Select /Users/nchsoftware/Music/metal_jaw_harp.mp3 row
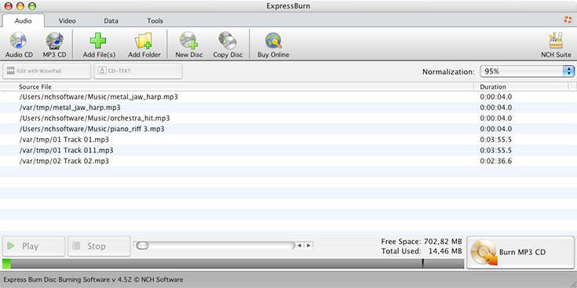This screenshot has width=577, height=288. coord(289,97)
